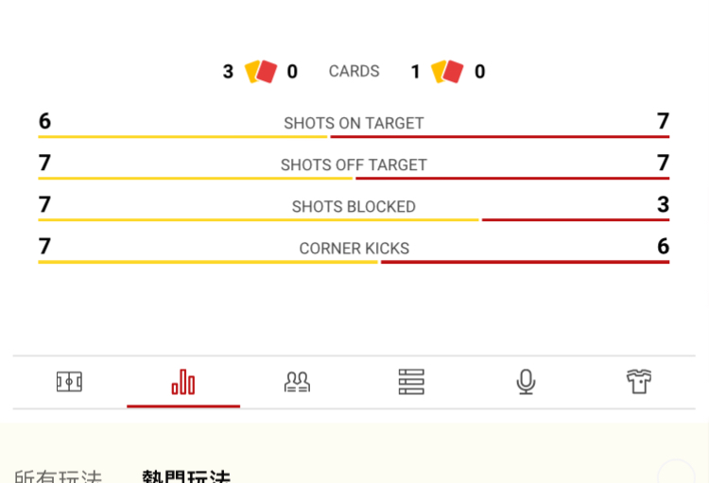Open the team jersey icon
The width and height of the screenshot is (709, 483).
(x=639, y=382)
